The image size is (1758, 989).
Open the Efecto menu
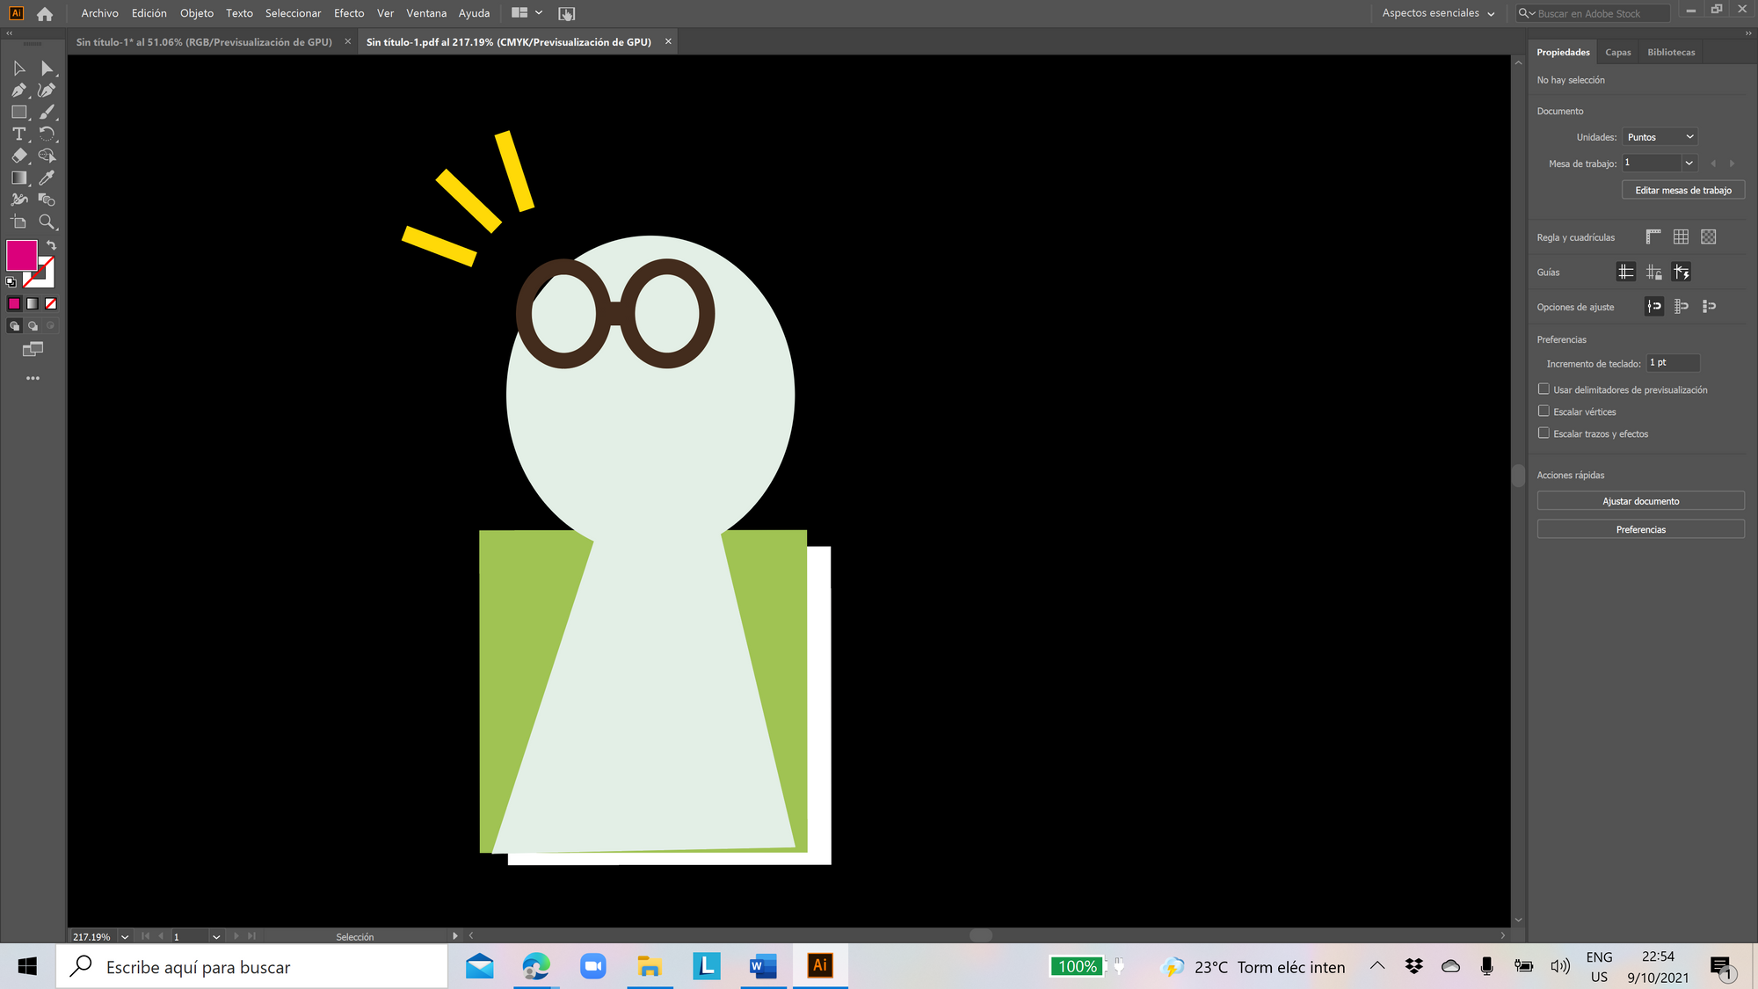[x=348, y=13]
